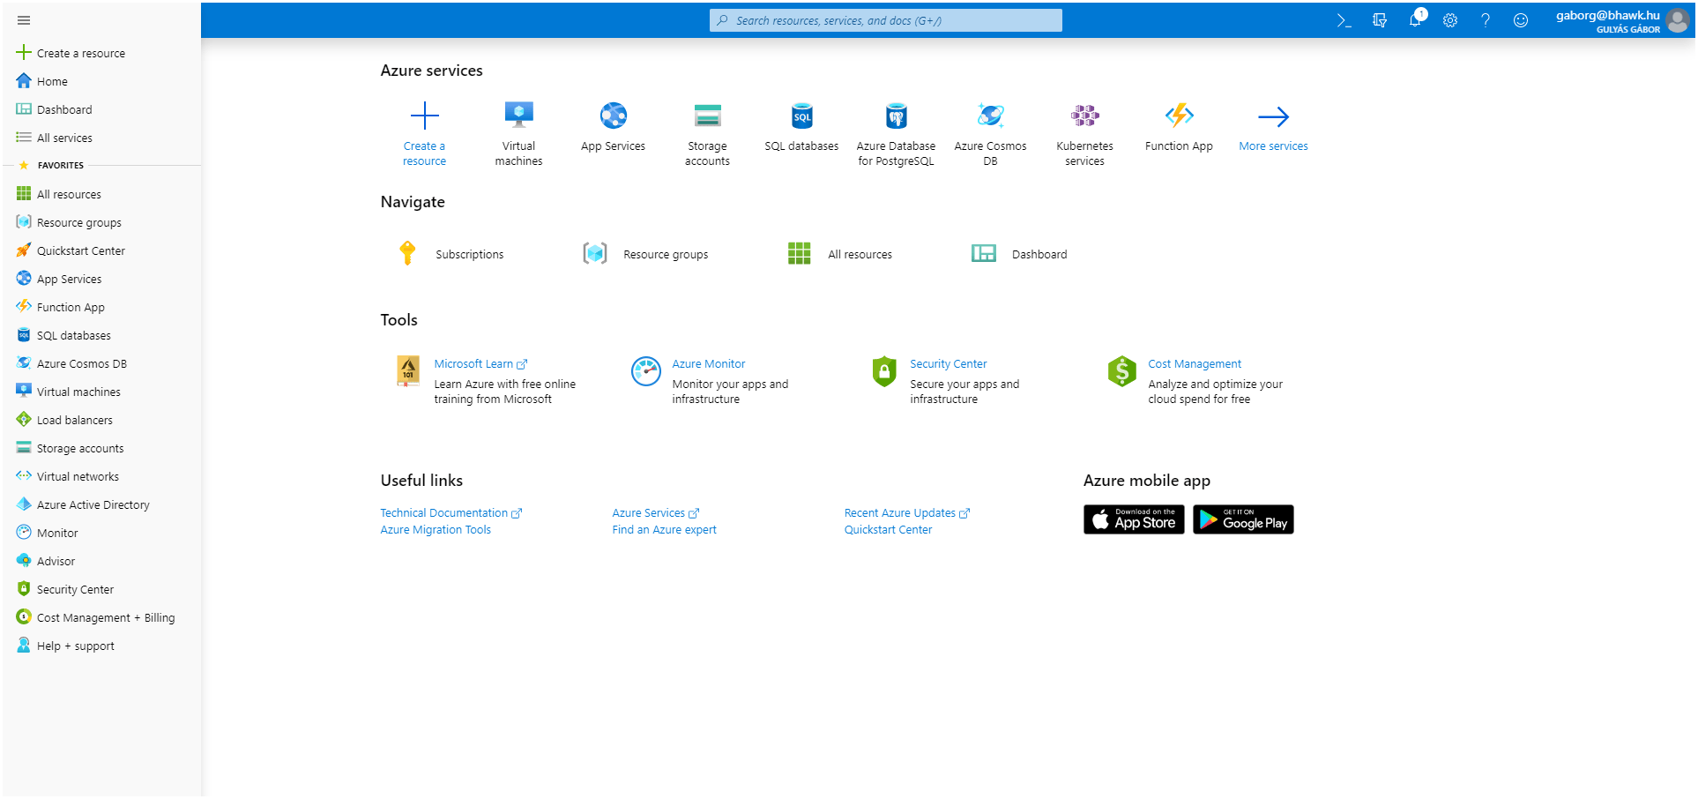Open Advisor in the sidebar

coord(101,561)
